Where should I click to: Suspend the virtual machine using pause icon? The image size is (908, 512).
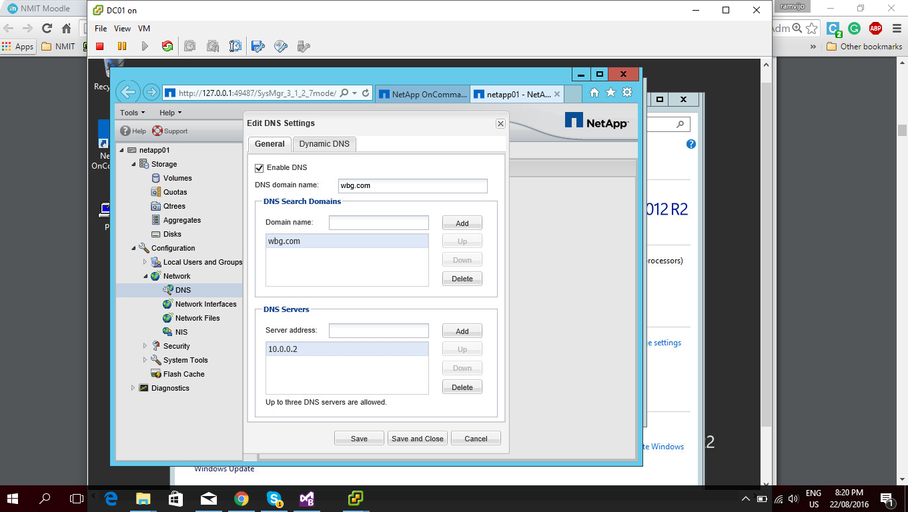tap(121, 46)
